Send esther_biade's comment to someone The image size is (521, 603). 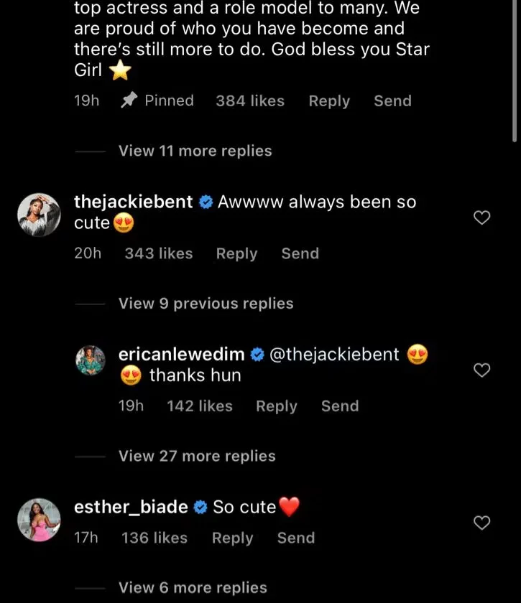coord(295,538)
